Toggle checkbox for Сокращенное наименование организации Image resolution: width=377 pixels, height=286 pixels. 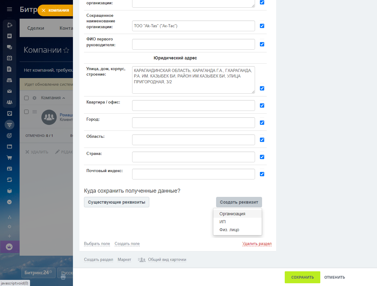[x=262, y=26]
